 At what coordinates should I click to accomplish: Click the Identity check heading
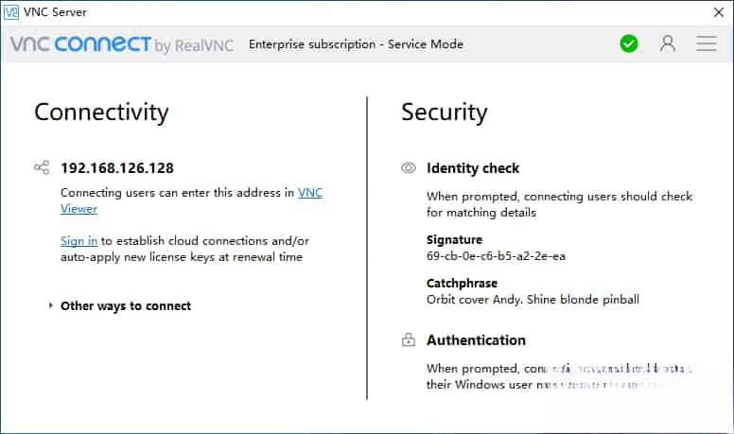click(x=473, y=168)
